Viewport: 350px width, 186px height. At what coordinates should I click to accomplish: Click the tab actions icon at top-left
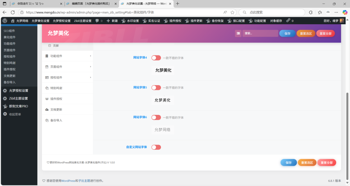coord(4,3)
